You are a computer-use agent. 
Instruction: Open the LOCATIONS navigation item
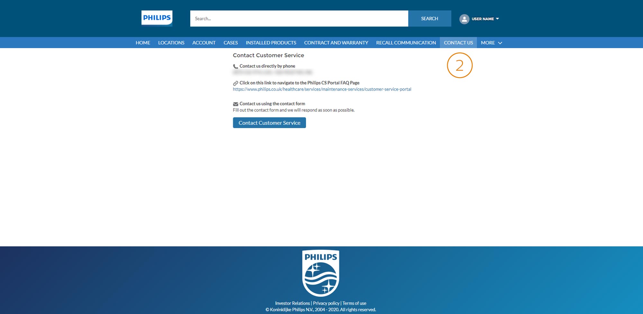(x=171, y=43)
